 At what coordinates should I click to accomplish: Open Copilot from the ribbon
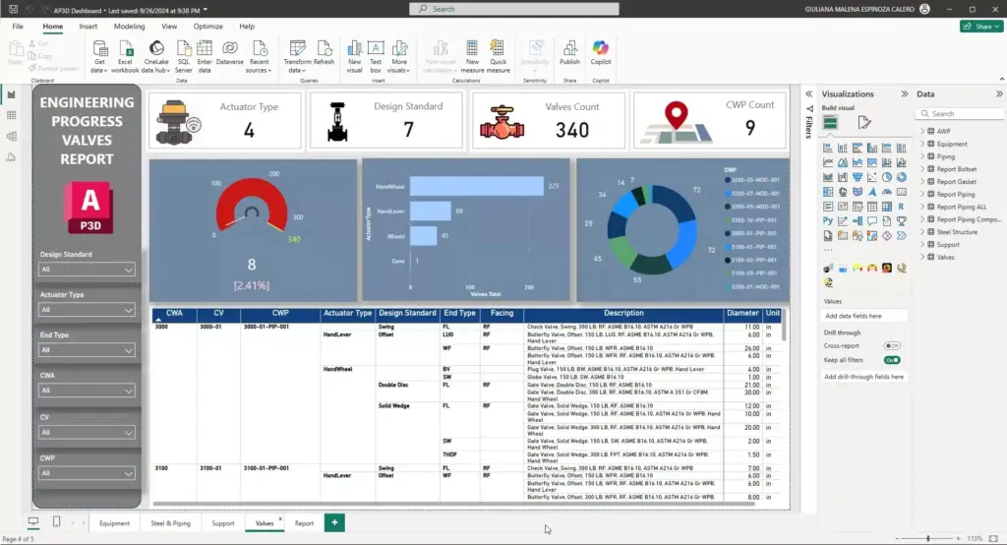[x=601, y=53]
